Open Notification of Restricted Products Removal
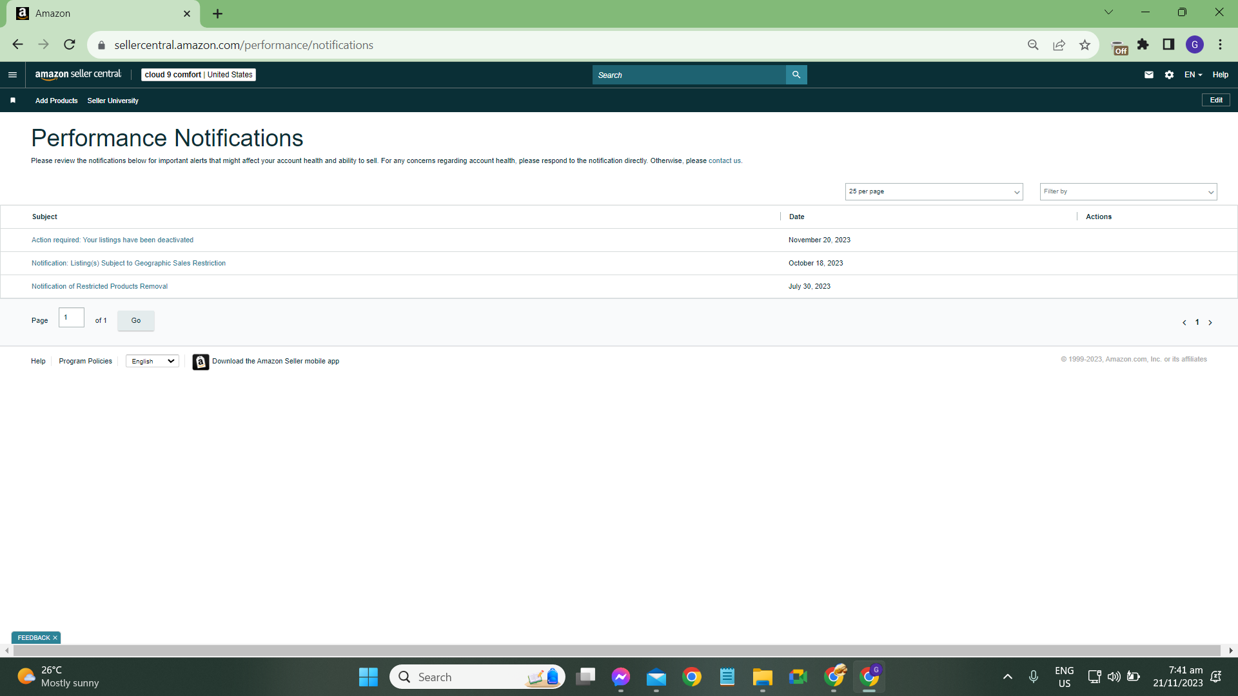This screenshot has width=1238, height=696. click(99, 286)
